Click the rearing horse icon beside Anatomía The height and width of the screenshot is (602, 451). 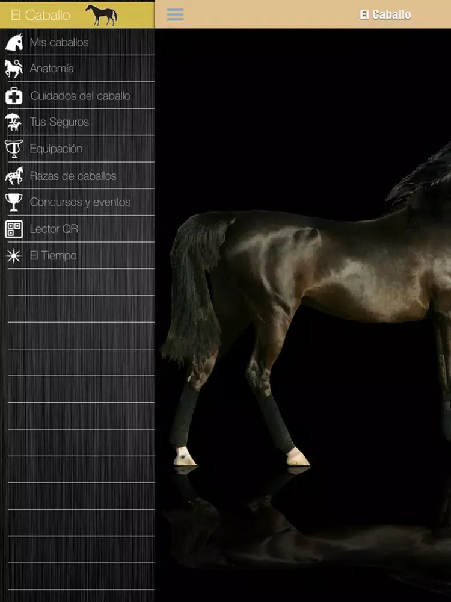14,69
